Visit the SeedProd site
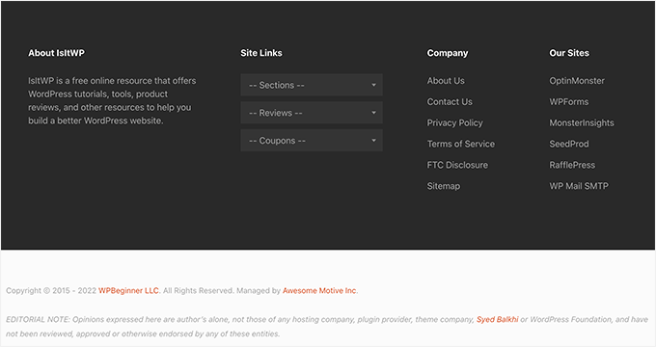Image resolution: width=656 pixels, height=347 pixels. point(569,144)
